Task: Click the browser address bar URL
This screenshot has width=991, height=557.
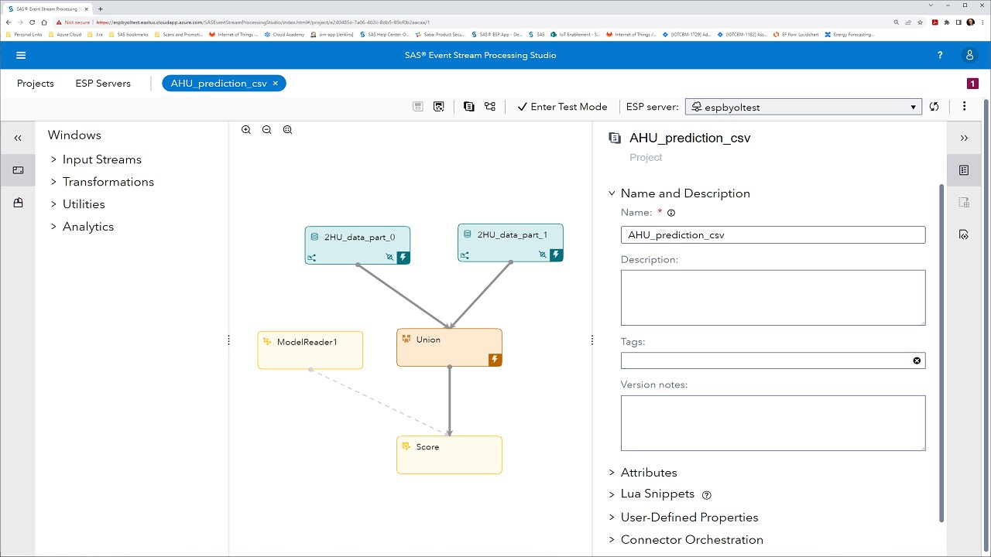Action: tap(263, 22)
